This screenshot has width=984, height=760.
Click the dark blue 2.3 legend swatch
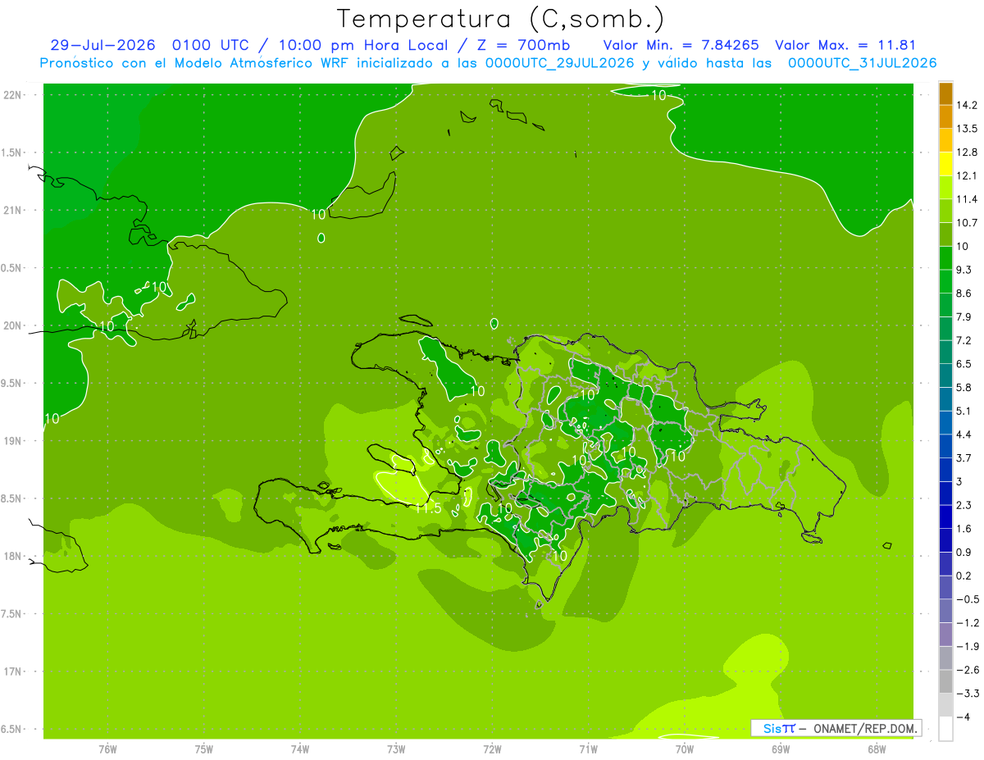(x=945, y=494)
